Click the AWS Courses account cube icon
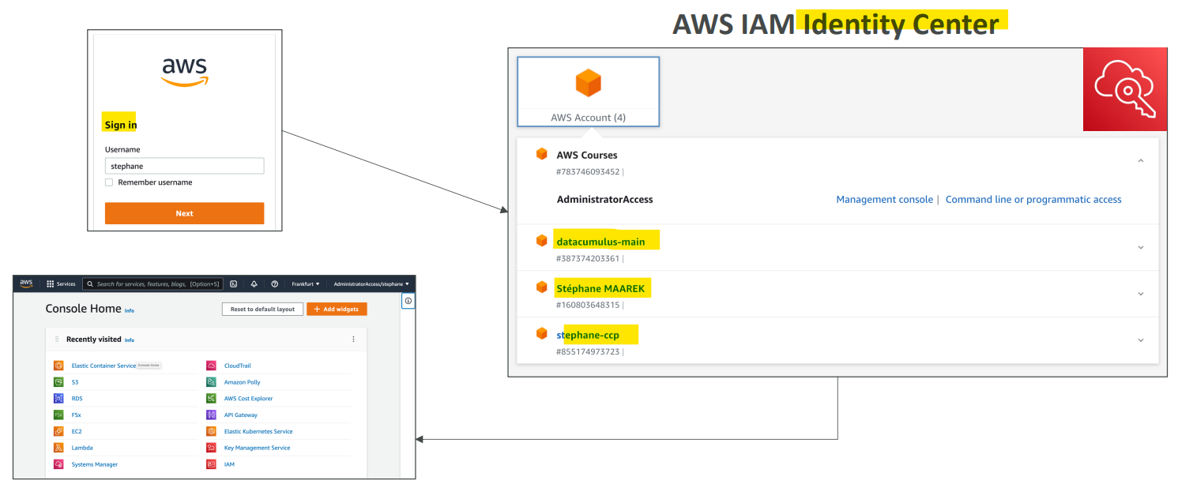The image size is (1178, 488). coord(542,154)
